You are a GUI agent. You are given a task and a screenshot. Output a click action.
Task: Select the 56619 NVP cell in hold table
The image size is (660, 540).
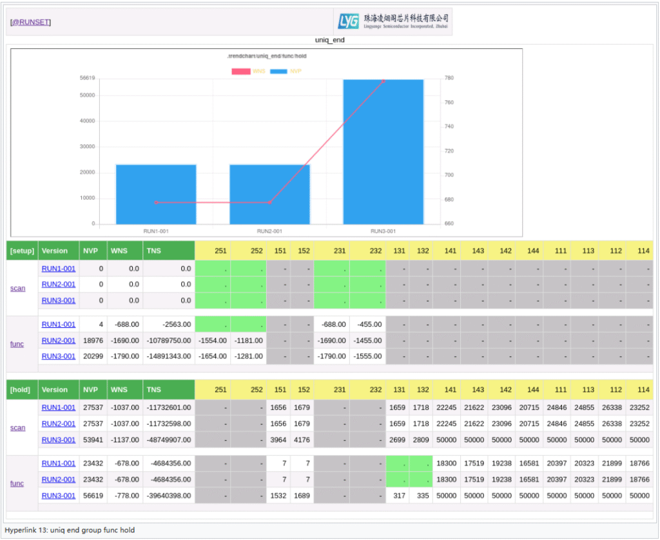pyautogui.click(x=92, y=496)
